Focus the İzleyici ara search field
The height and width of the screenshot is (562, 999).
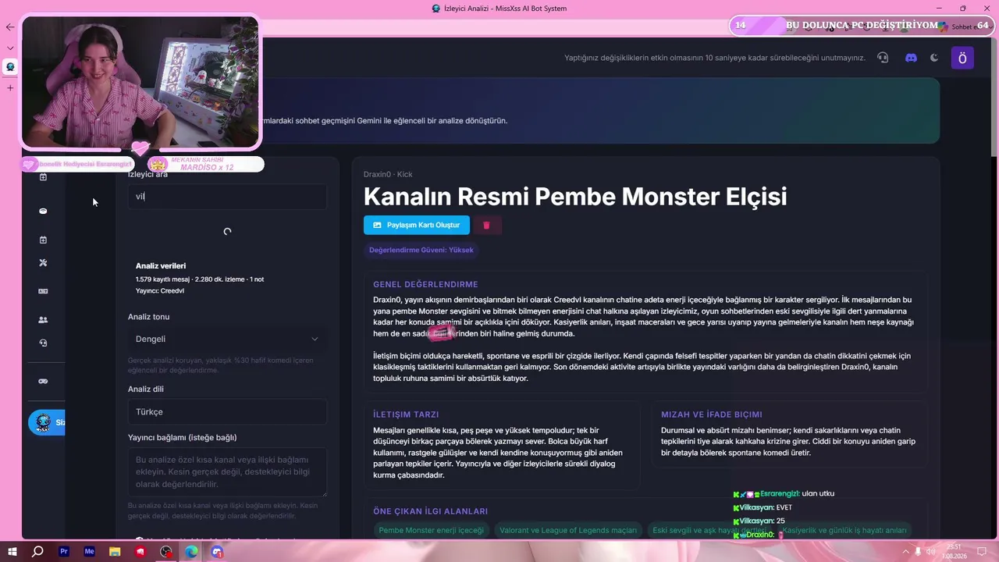(x=227, y=196)
